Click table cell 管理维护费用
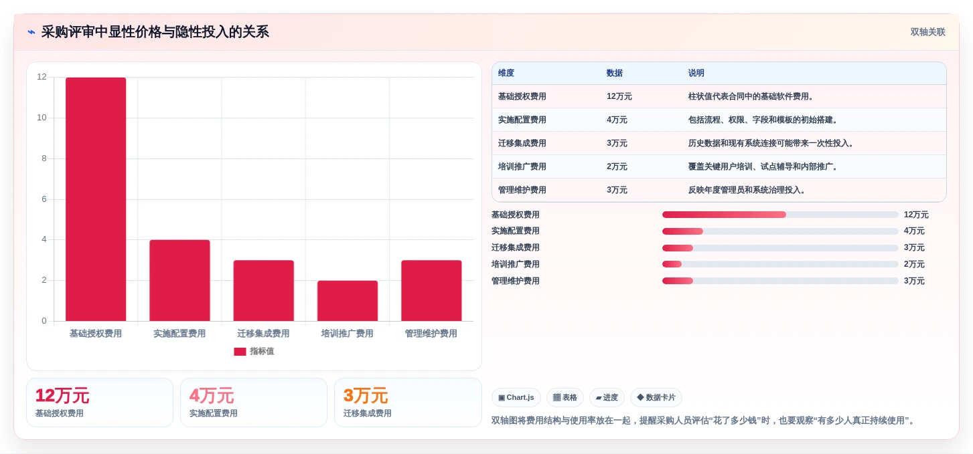This screenshot has height=454, width=973. (522, 191)
